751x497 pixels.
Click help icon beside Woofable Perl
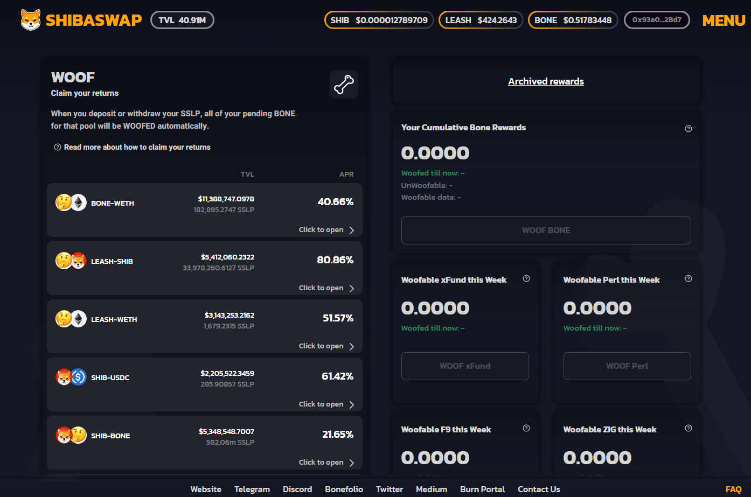tap(689, 278)
